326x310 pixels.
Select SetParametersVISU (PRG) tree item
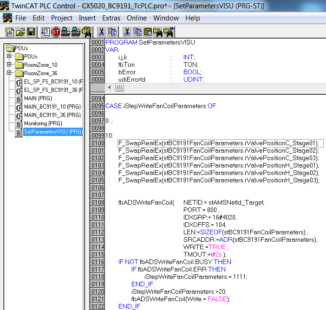point(53,132)
